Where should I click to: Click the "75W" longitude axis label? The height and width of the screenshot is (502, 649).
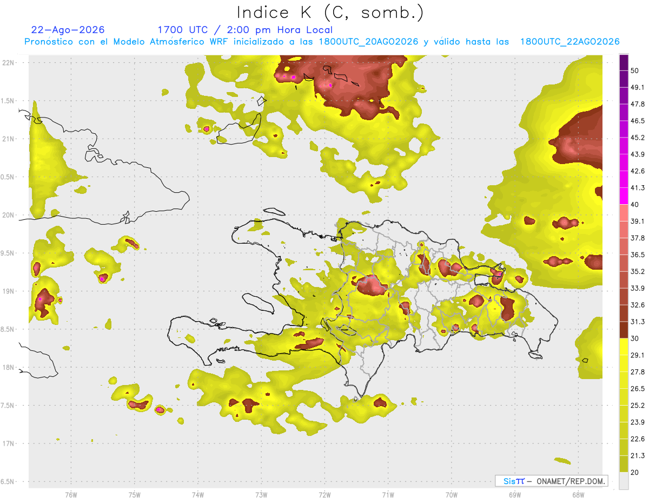(135, 494)
